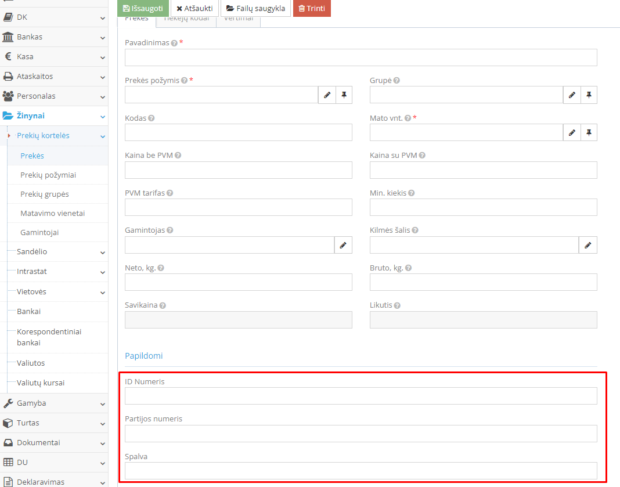Expand the Bankas sidebar menu

[53, 37]
